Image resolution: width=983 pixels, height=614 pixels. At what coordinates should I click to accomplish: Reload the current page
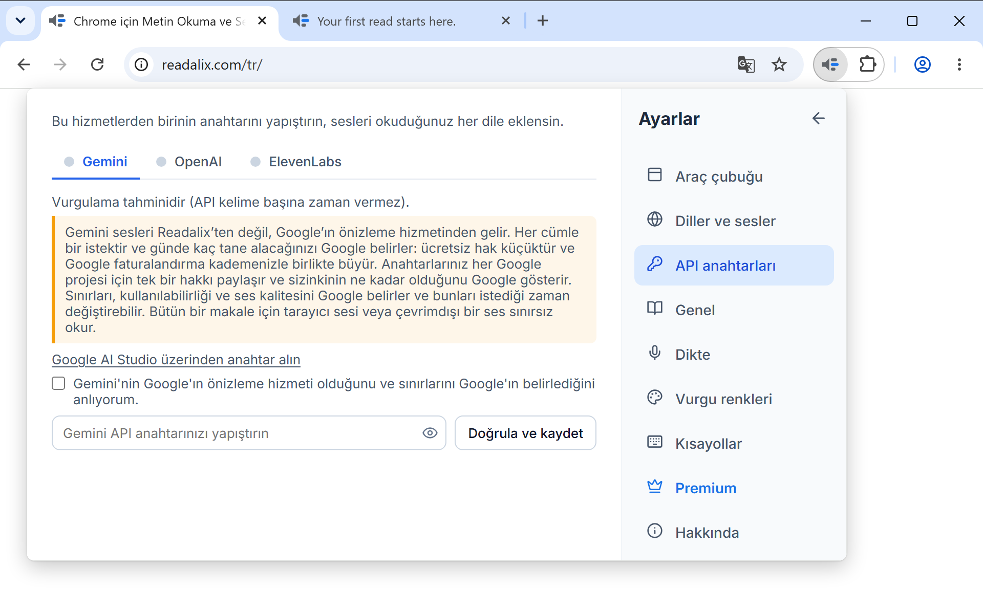(97, 65)
